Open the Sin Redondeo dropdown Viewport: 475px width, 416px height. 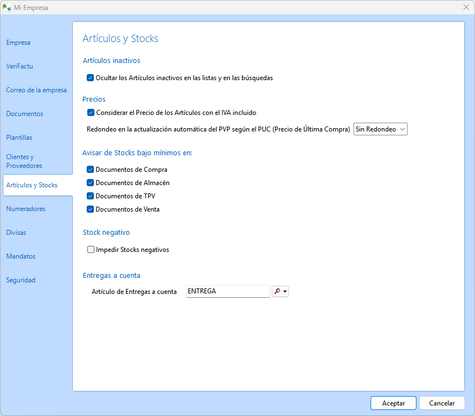380,129
